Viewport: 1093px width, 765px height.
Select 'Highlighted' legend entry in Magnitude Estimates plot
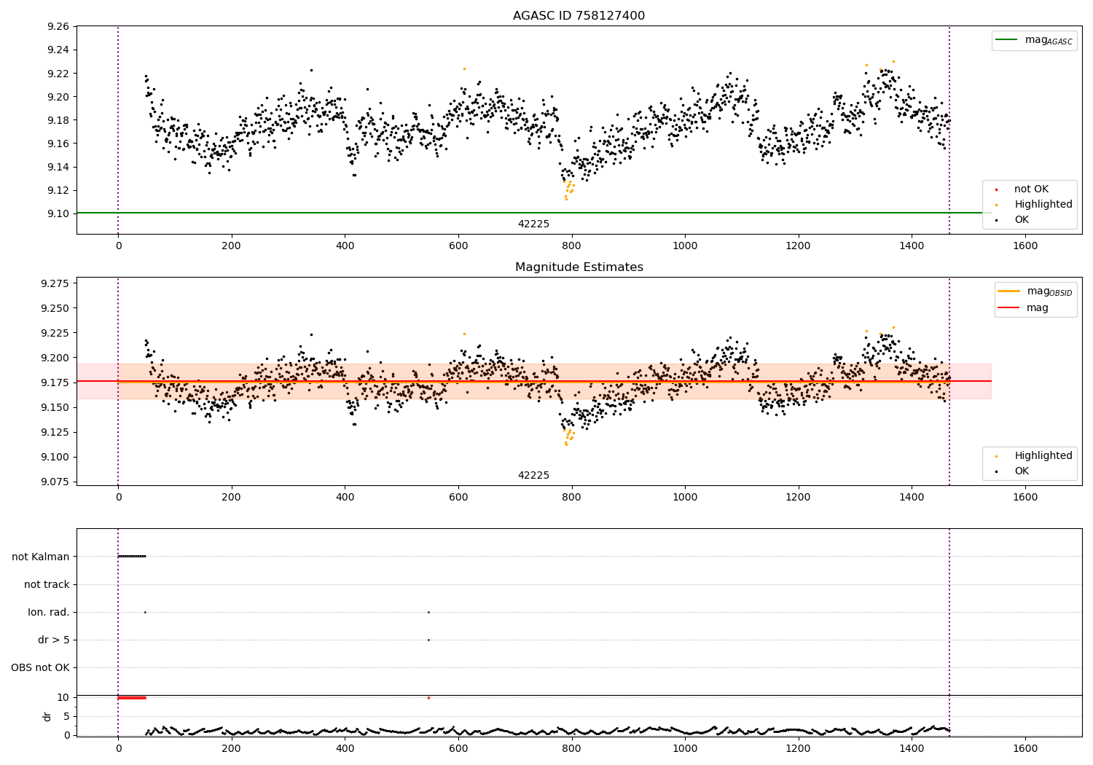[1034, 456]
